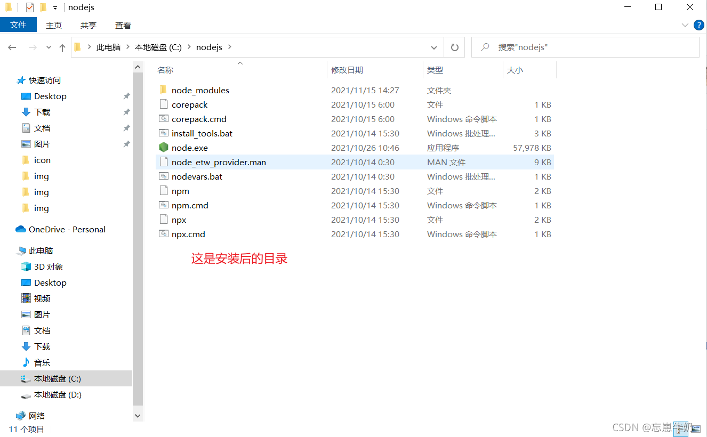Select the npm.cmd file icon
Image resolution: width=707 pixels, height=437 pixels.
pyautogui.click(x=163, y=205)
